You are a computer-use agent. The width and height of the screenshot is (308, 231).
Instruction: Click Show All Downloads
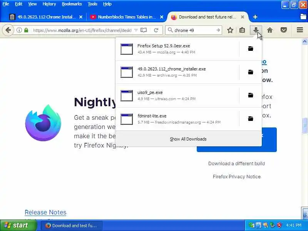click(188, 139)
